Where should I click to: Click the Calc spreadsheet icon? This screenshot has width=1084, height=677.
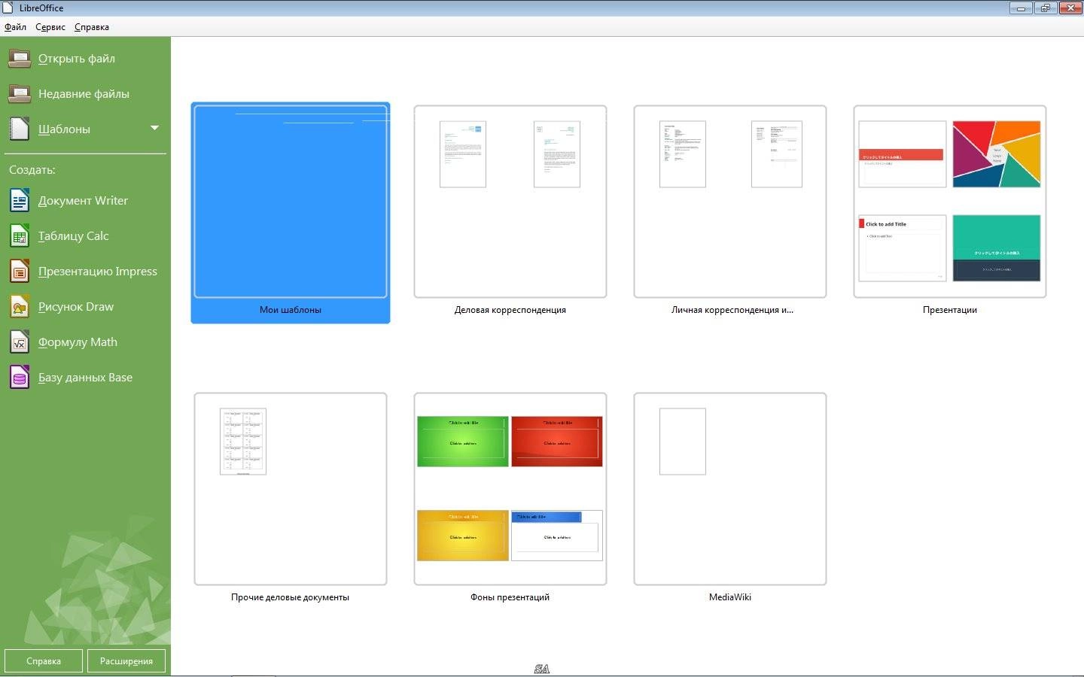20,236
